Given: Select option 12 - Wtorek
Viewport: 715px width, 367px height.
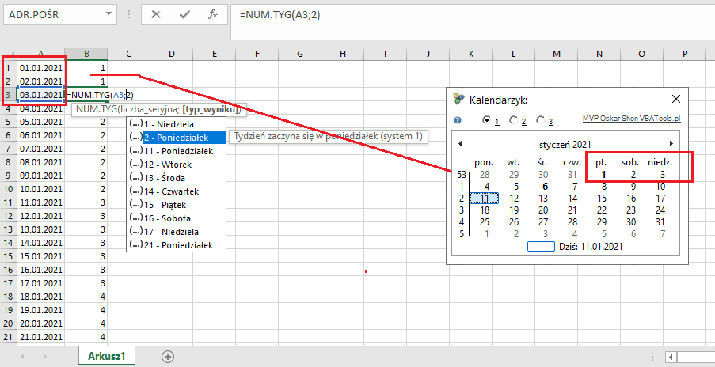Looking at the screenshot, I should 176,165.
